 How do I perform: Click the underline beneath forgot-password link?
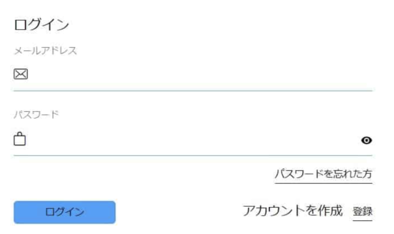point(323,183)
